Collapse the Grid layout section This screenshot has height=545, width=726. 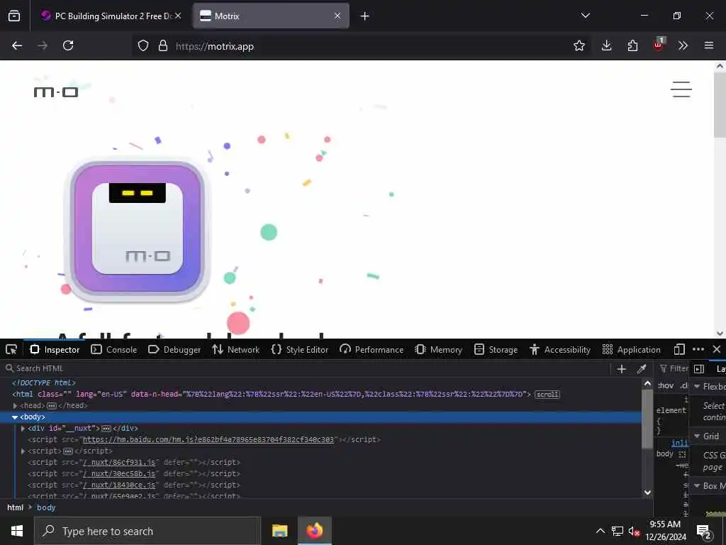697,436
